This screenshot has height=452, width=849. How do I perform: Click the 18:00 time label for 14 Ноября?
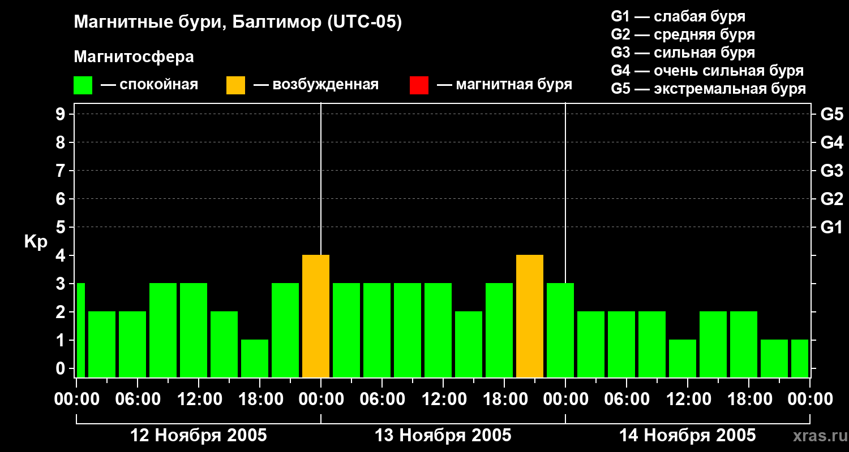tap(749, 399)
